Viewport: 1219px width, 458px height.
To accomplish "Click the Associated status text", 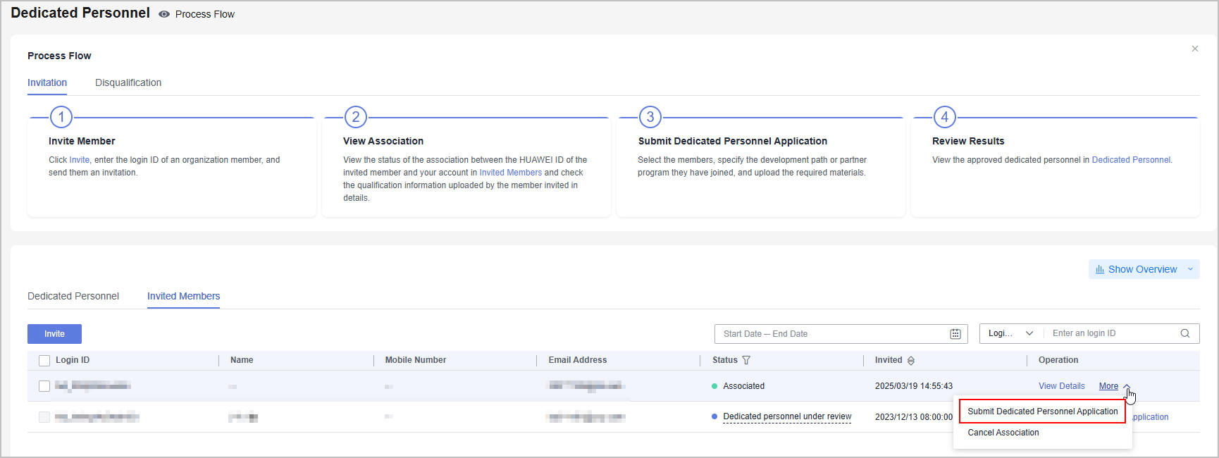I will point(743,386).
